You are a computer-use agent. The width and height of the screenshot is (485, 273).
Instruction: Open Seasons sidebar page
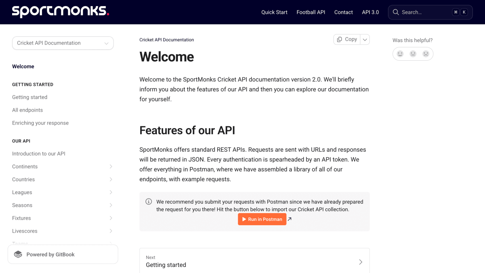tap(22, 205)
